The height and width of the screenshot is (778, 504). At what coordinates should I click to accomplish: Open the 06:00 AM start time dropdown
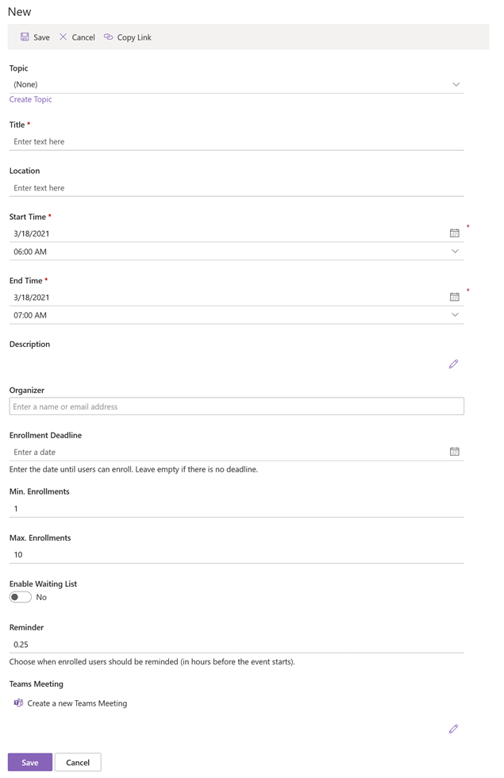(237, 252)
